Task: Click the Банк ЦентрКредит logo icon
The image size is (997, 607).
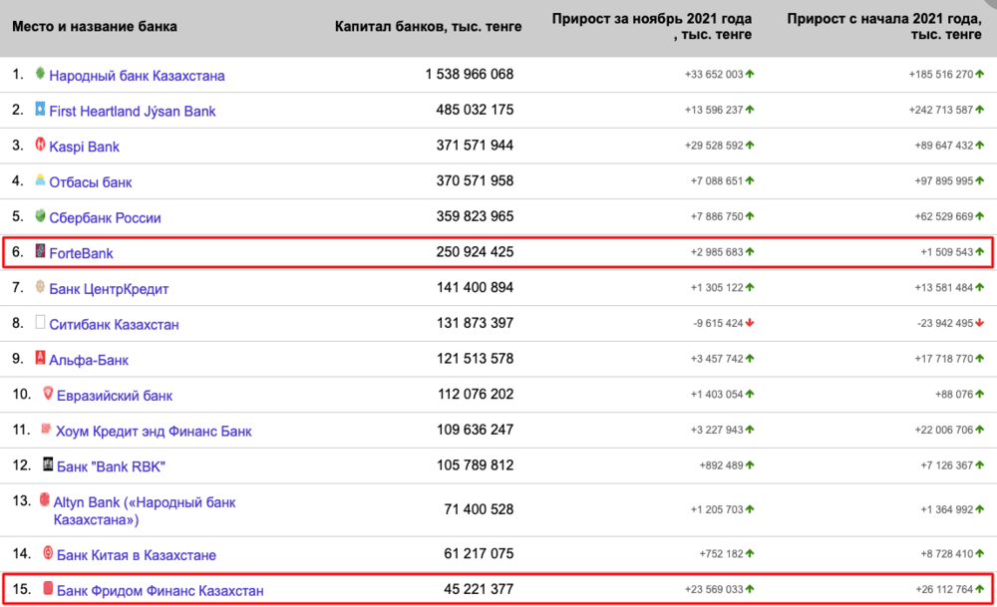Action: (40, 287)
